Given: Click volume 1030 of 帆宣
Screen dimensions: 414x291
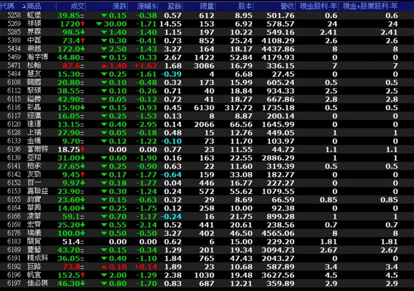Looking at the screenshot, I should [204, 275].
